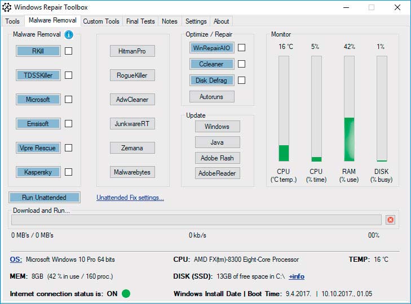
Task: Click the Windows update button
Action: point(217,127)
